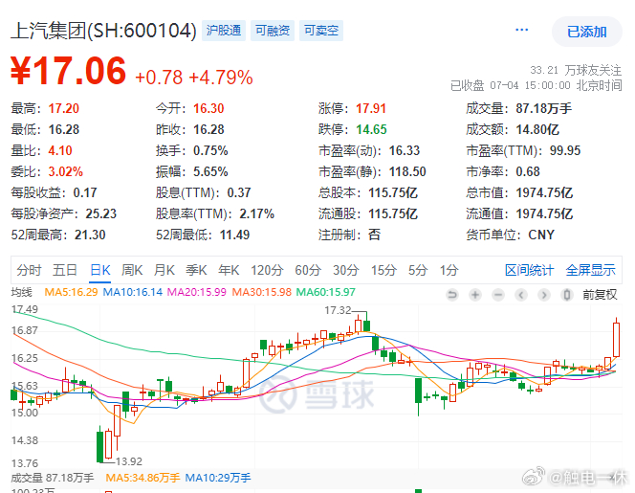Click the 跌停 value 14.65

tap(371, 130)
